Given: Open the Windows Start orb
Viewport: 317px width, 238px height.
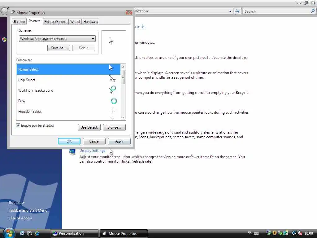Looking at the screenshot, I should [9, 233].
